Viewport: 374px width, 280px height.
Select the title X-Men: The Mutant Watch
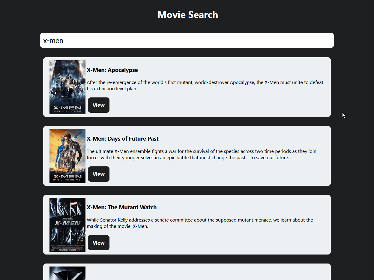point(122,207)
